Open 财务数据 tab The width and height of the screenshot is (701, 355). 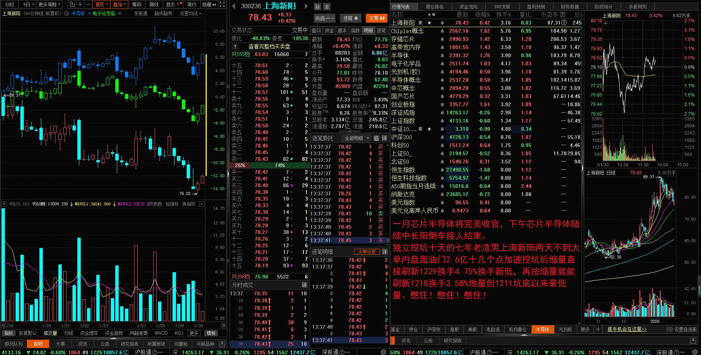click(x=570, y=7)
